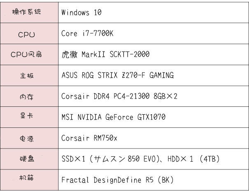The image size is (249, 193).
Task: Click the 机箱 label cell
Action: [x=29, y=180]
